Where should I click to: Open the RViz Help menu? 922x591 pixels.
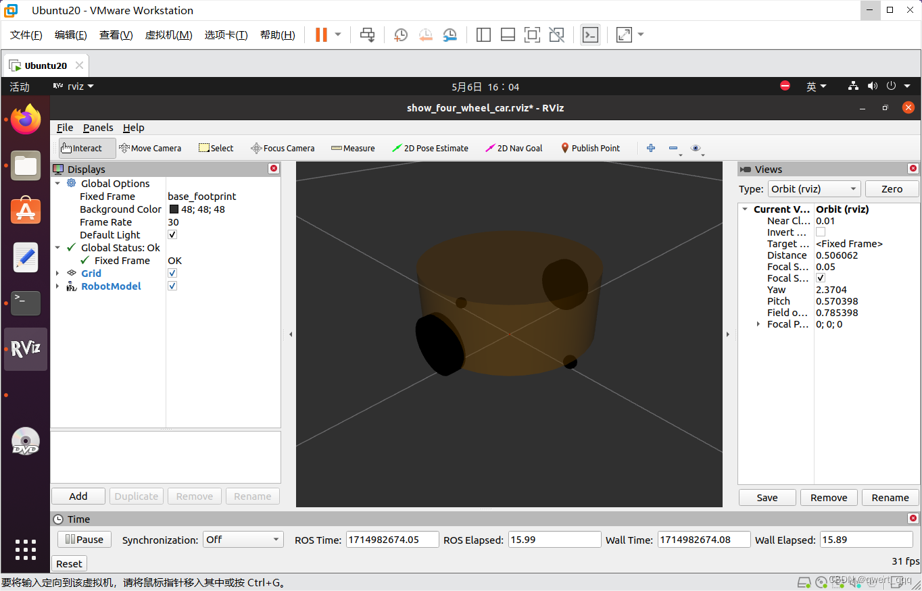point(133,128)
